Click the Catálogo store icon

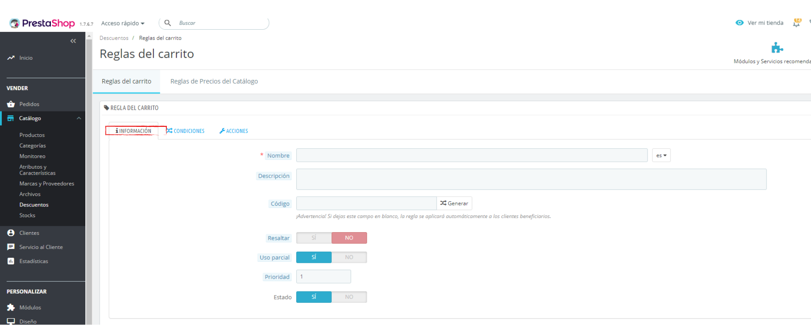coord(11,118)
